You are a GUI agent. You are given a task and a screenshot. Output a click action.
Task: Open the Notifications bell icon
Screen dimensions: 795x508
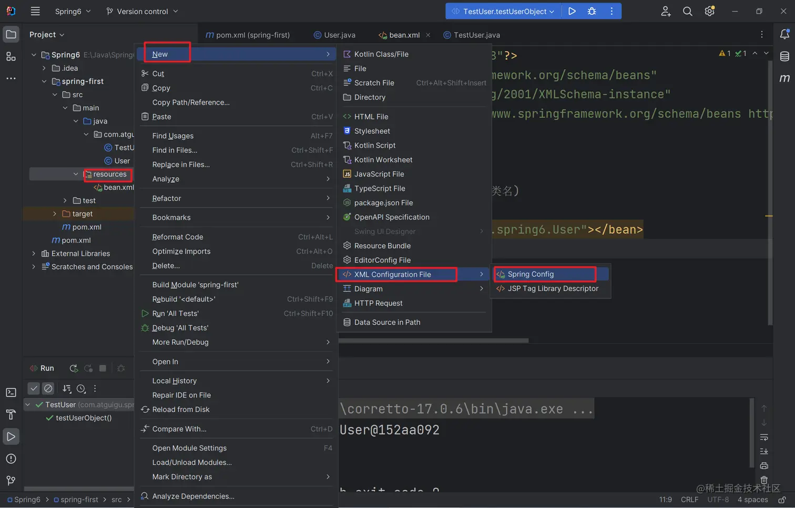[784, 35]
